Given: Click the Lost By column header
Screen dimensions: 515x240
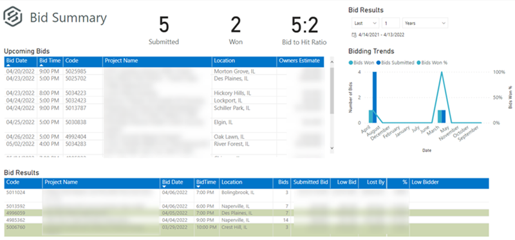Looking at the screenshot, I should (x=373, y=183).
